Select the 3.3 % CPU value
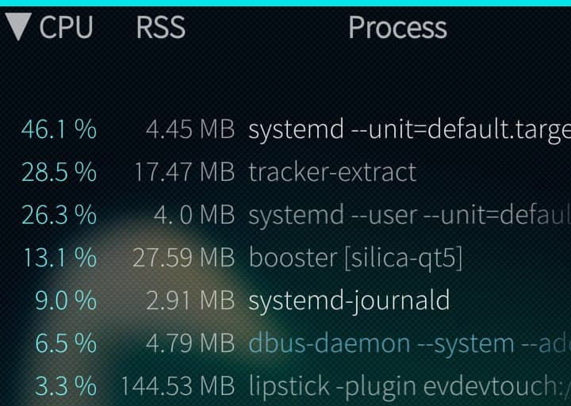 click(x=66, y=386)
